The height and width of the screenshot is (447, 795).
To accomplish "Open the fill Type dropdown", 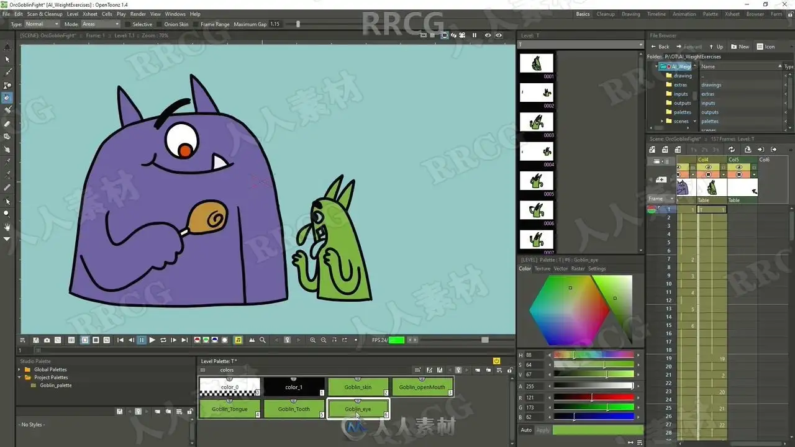I will coord(42,24).
